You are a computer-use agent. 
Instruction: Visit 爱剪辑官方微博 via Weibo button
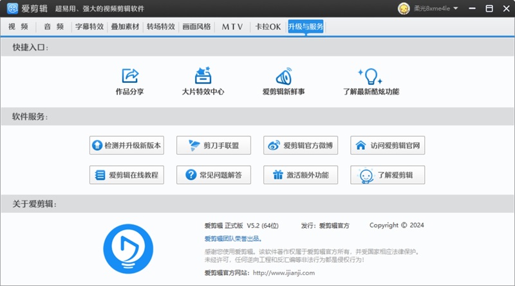[301, 145]
